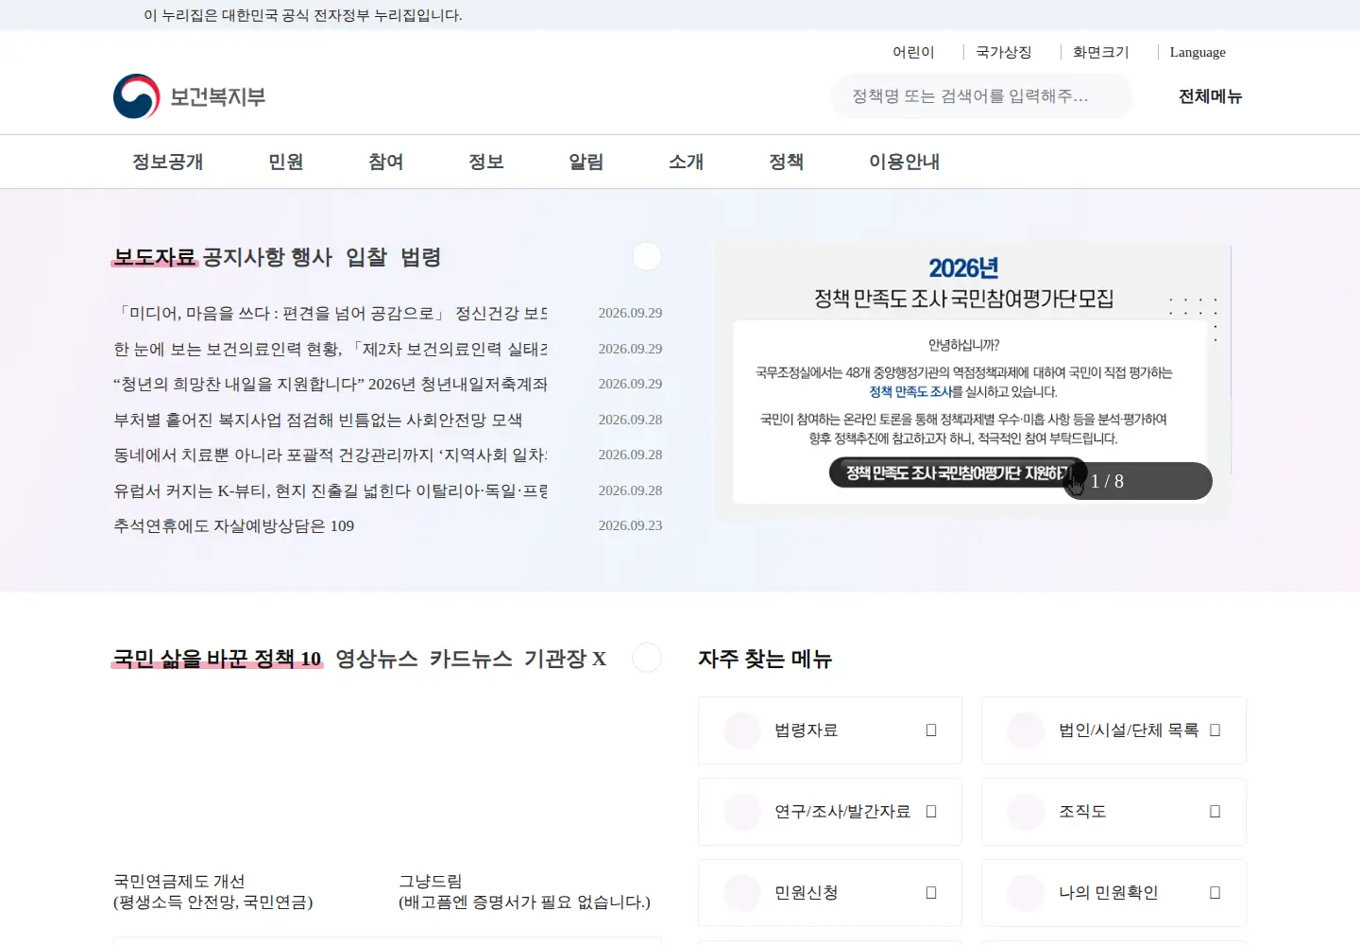Open the 정책 main menu

pos(787,162)
